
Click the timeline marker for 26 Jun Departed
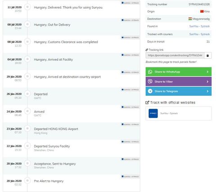[x=27, y=94]
